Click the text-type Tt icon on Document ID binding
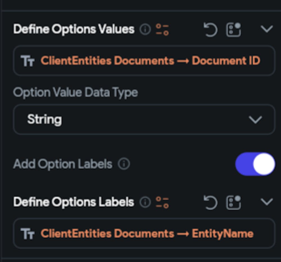This screenshot has width=281, height=262. point(28,60)
